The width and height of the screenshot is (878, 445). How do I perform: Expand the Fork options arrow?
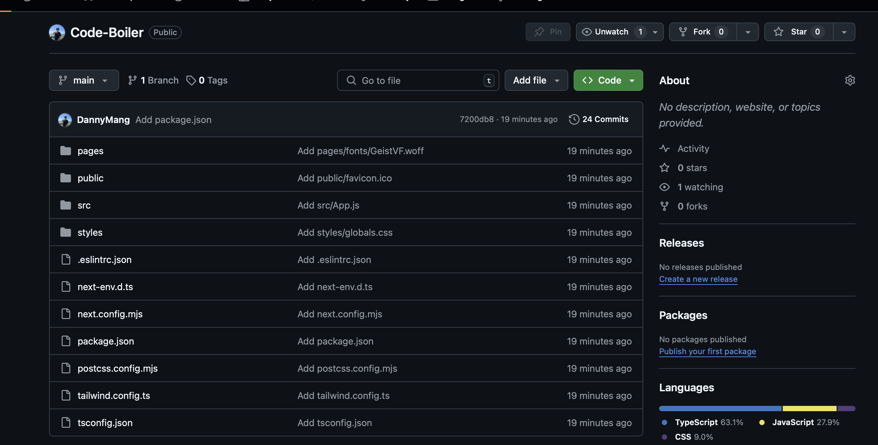tap(748, 32)
